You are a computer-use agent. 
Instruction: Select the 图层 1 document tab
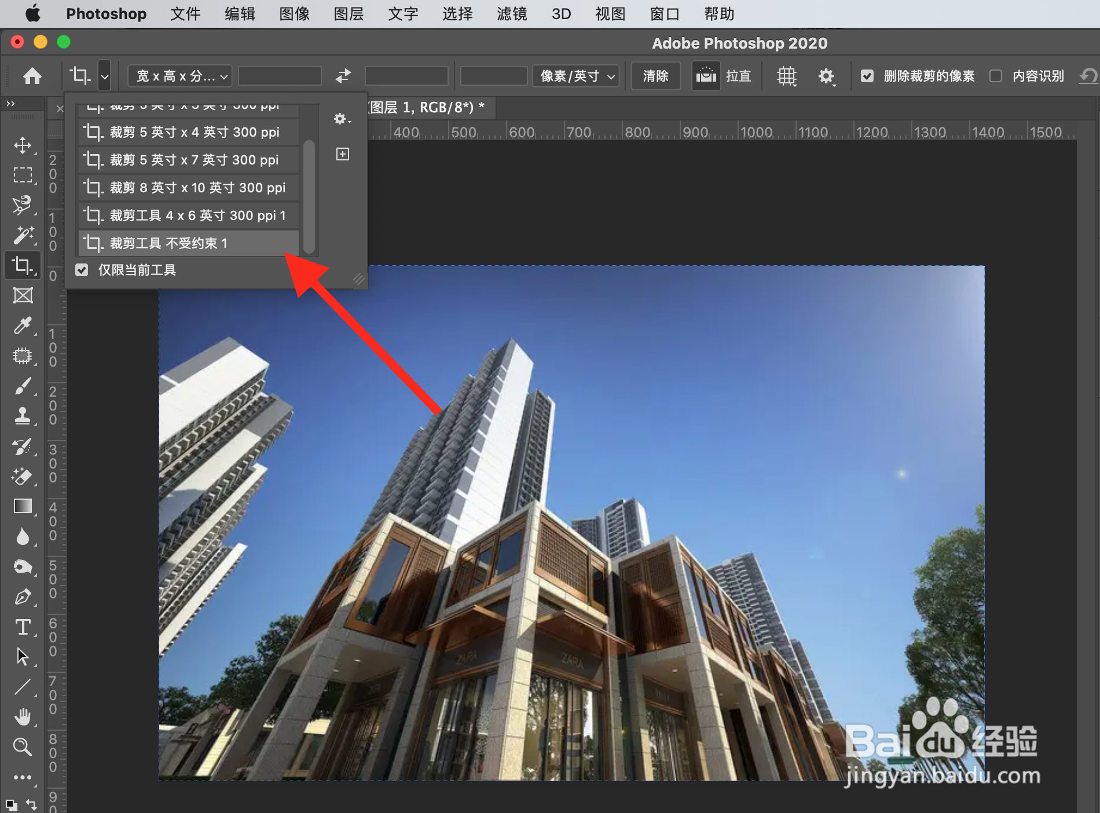[x=427, y=107]
